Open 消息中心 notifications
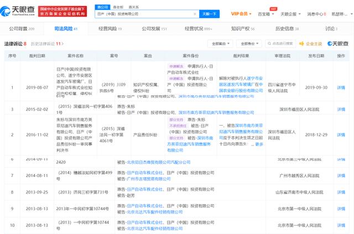This screenshot has height=234, width=354. [316, 14]
